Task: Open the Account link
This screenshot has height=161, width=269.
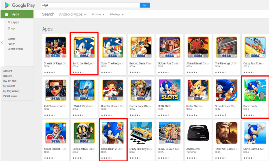Action: (x=8, y=71)
